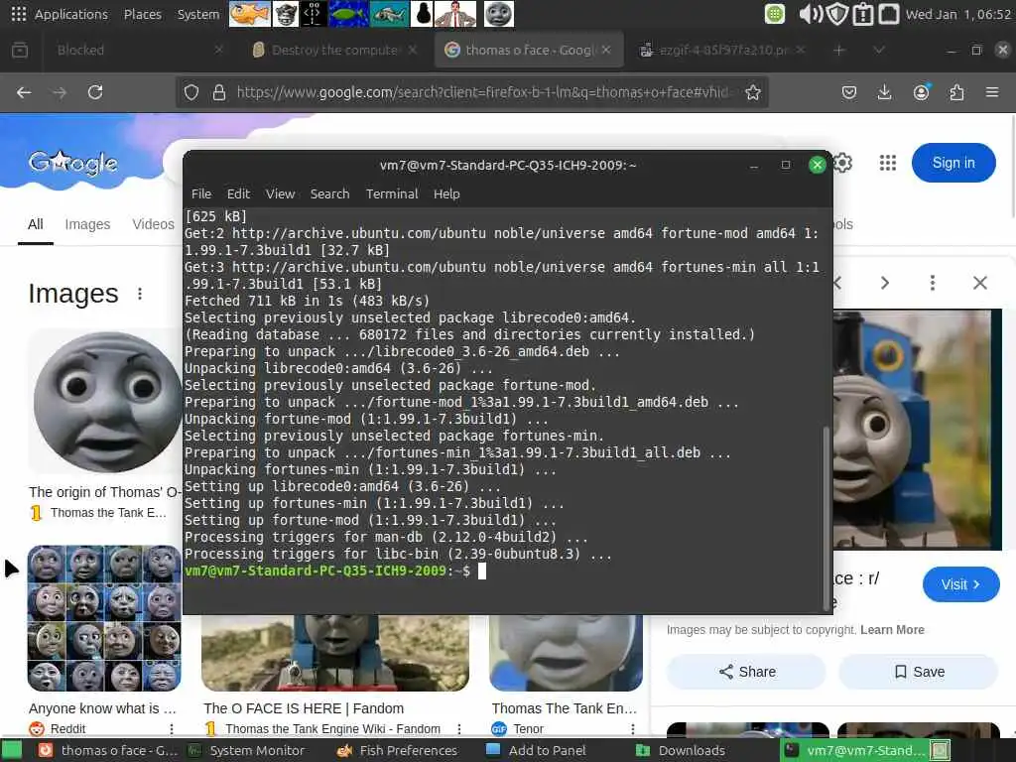
Task: Click the URL address field
Action: [x=483, y=92]
